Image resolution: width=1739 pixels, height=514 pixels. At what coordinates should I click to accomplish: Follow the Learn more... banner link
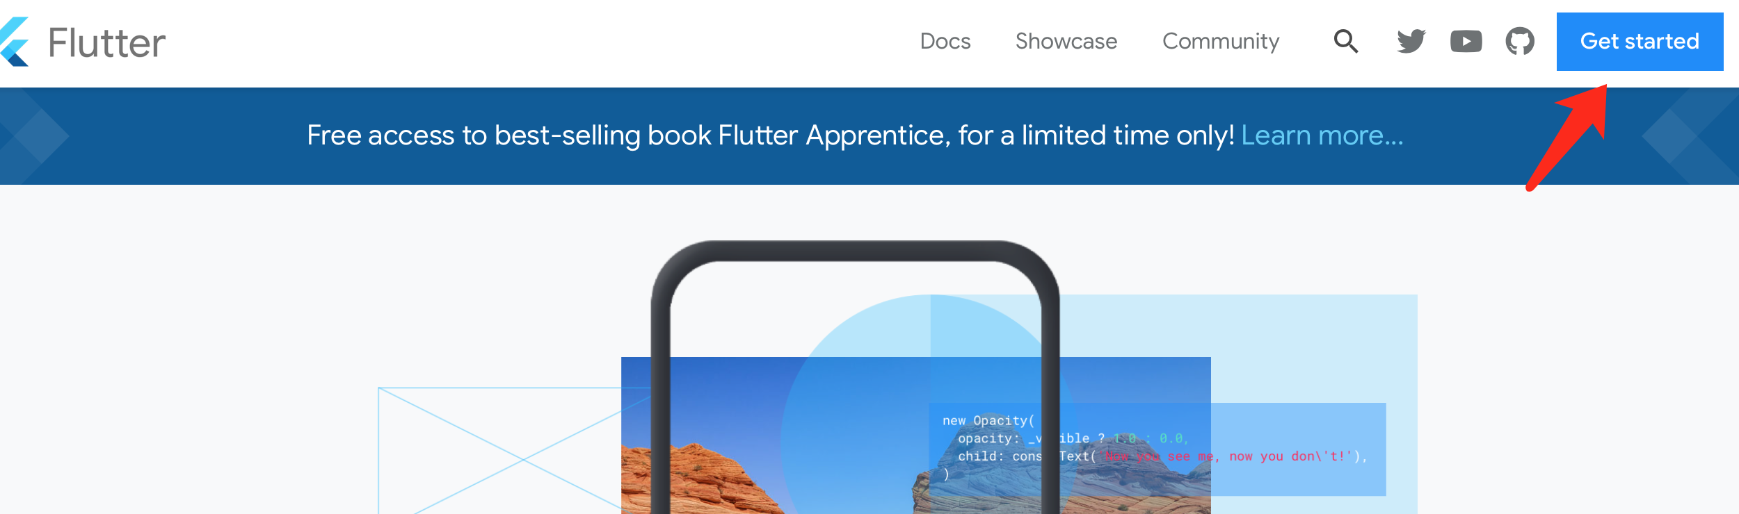(x=1322, y=135)
